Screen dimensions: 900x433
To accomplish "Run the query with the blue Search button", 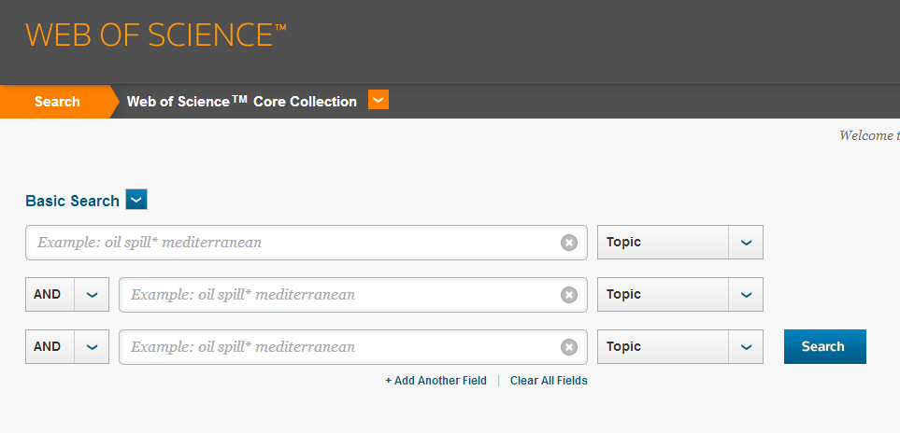I will point(825,346).
